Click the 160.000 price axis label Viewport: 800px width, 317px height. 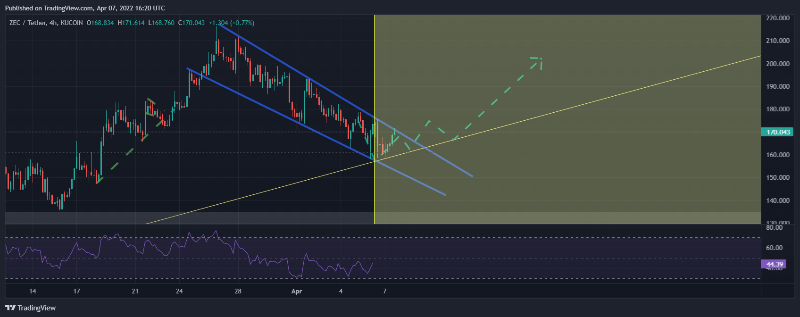[778, 155]
